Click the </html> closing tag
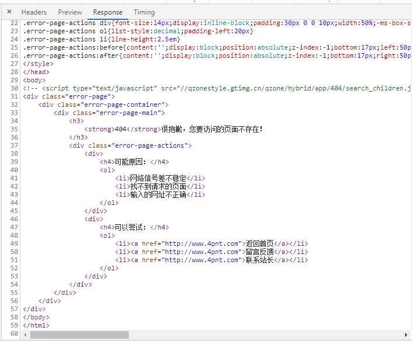412x341 pixels. click(x=36, y=325)
